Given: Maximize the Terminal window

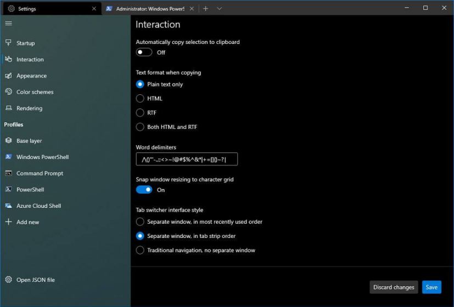Looking at the screenshot, I should coord(425,8).
